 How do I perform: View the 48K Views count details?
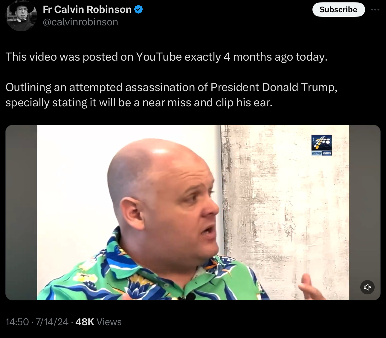coord(99,322)
